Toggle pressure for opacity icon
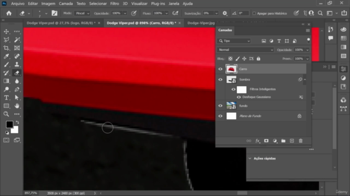The height and width of the screenshot is (196, 350). [x=133, y=13]
